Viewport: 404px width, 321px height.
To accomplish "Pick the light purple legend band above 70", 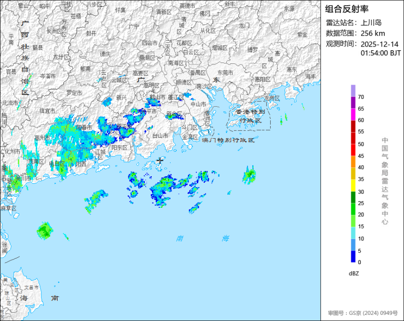I will coord(353,91).
